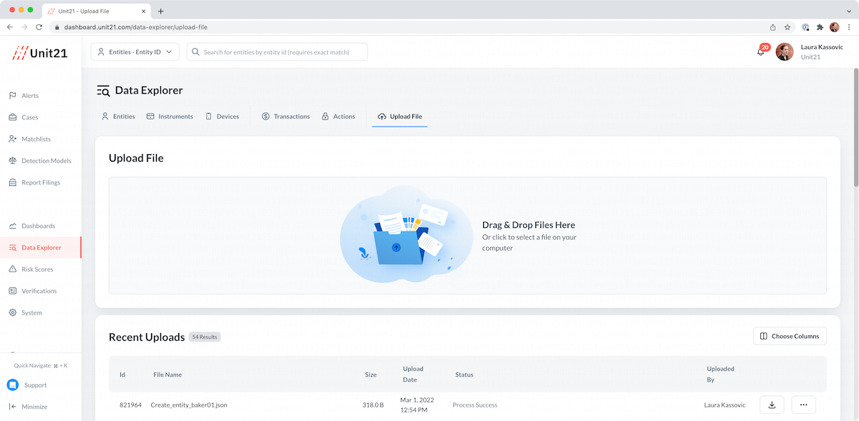
Task: Click the File Name column header
Action: [x=168, y=375]
